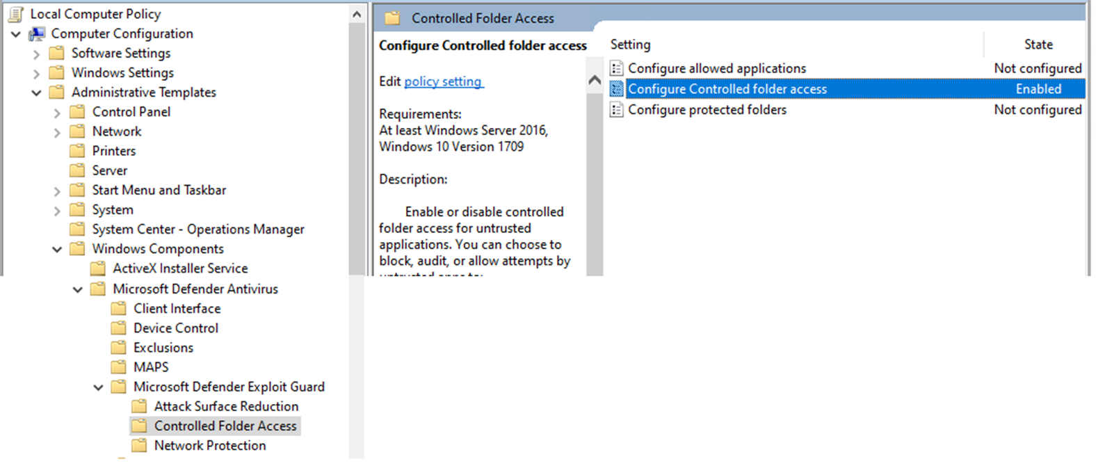The image size is (1105, 475).
Task: Expand the Start Menu and Taskbar node
Action: [57, 191]
